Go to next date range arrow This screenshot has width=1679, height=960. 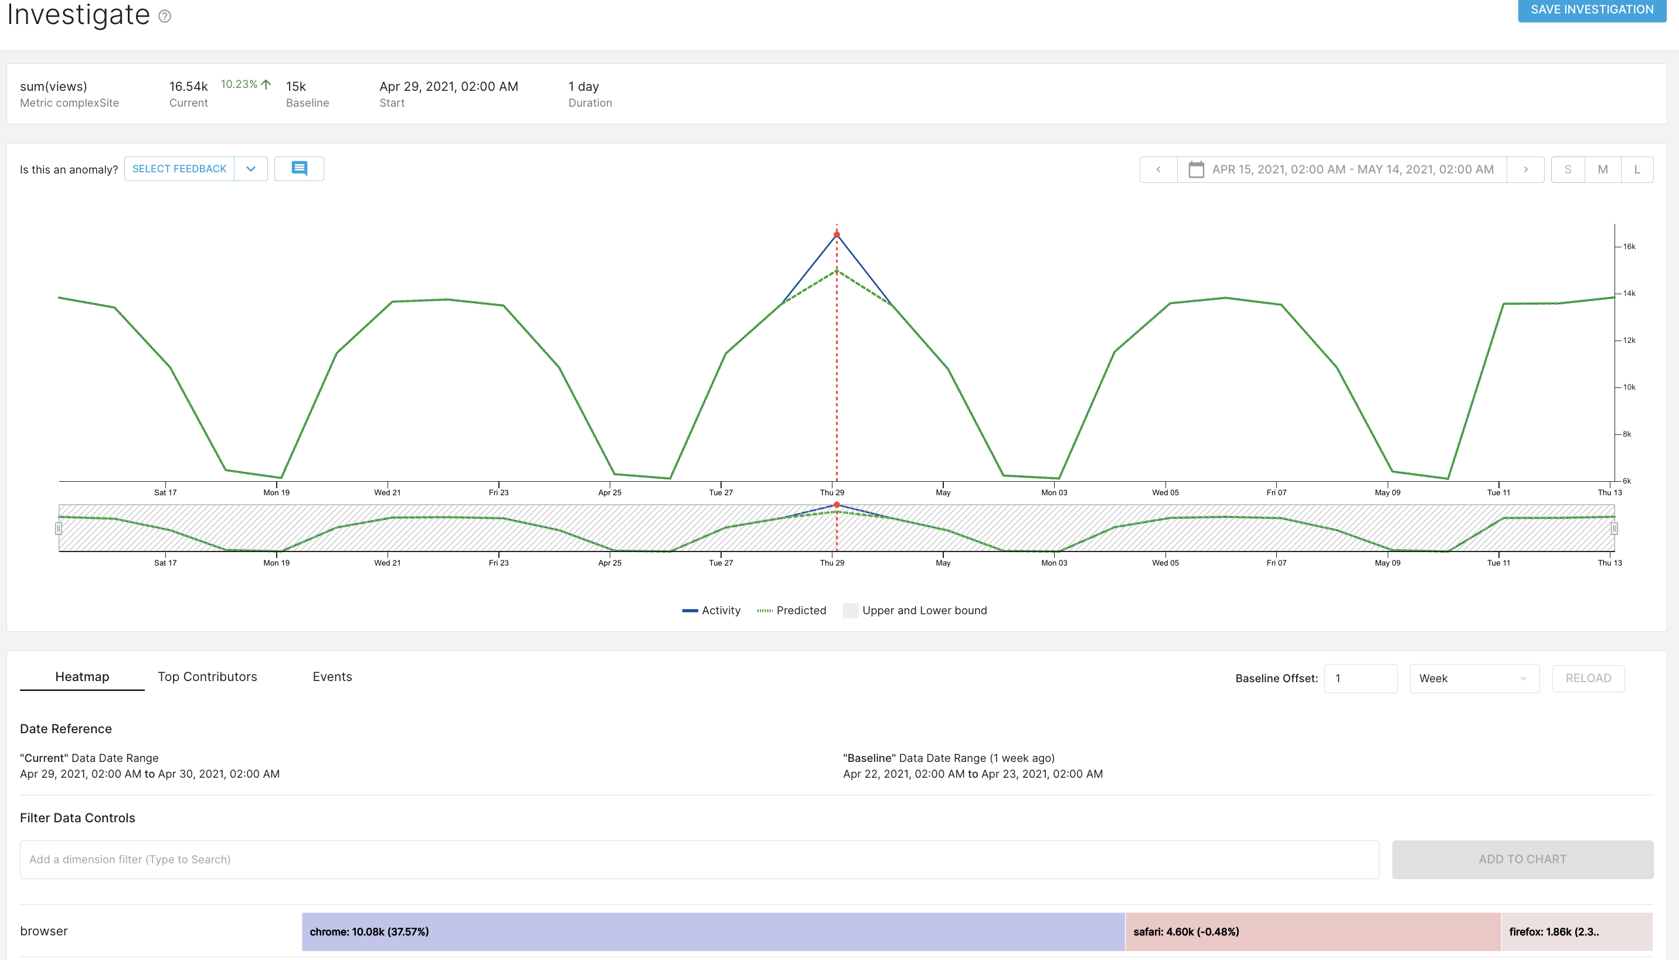1525,169
